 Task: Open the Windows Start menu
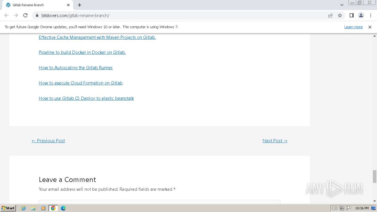pyautogui.click(x=8, y=208)
